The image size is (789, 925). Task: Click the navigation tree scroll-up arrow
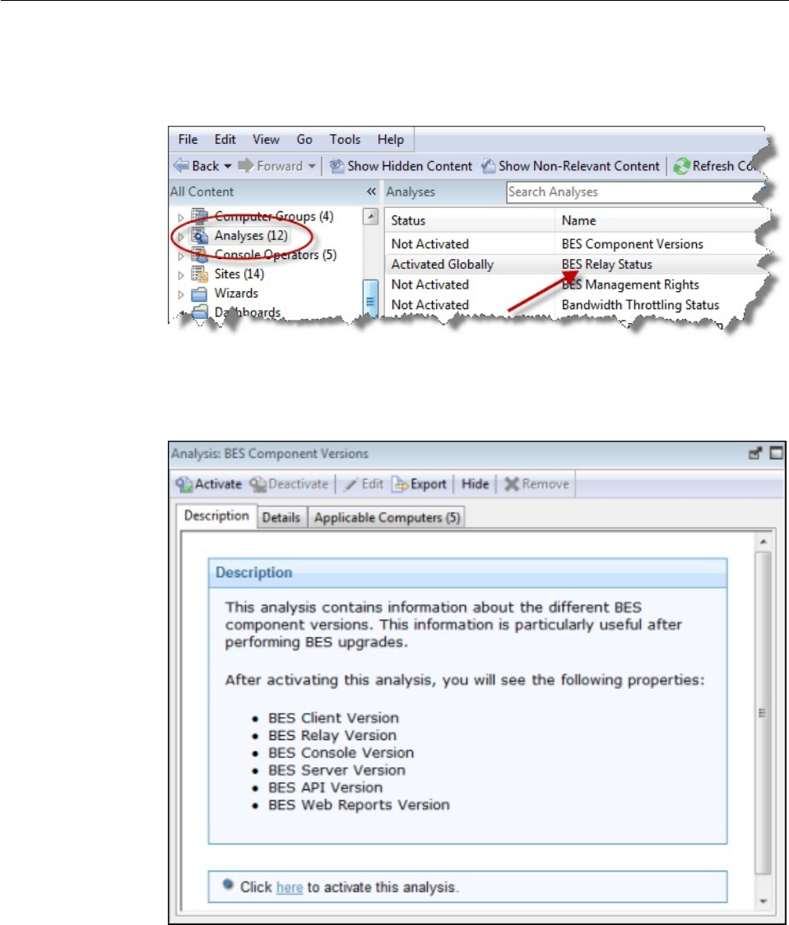(x=370, y=217)
